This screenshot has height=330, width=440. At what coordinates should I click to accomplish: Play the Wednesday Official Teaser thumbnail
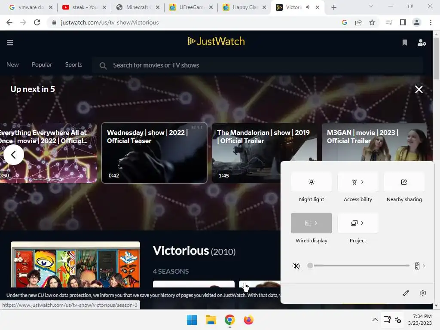tap(154, 153)
